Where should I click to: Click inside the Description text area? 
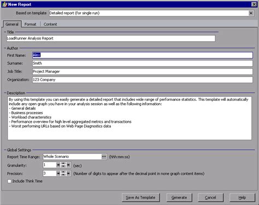pyautogui.click(x=129, y=118)
